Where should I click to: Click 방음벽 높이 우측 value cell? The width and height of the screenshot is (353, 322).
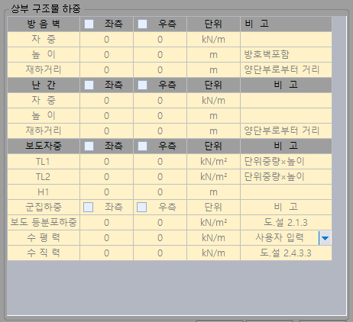pyautogui.click(x=160, y=55)
